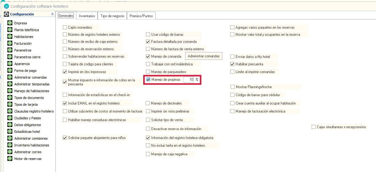Click the Motor de reservas icon
Image resolution: width=376 pixels, height=172 pixels.
(x=10, y=159)
